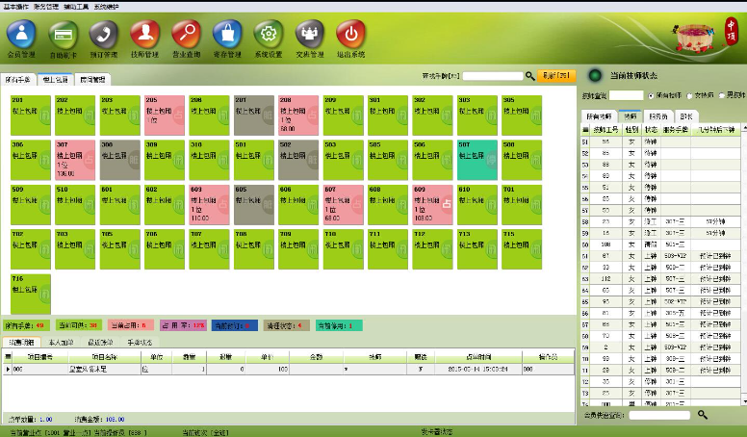Open 会员管理 member management icon
Screen dimensions: 747x437
click(21, 35)
